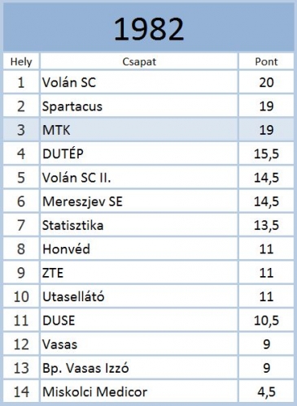Select the 15,5 points cell

point(266,153)
